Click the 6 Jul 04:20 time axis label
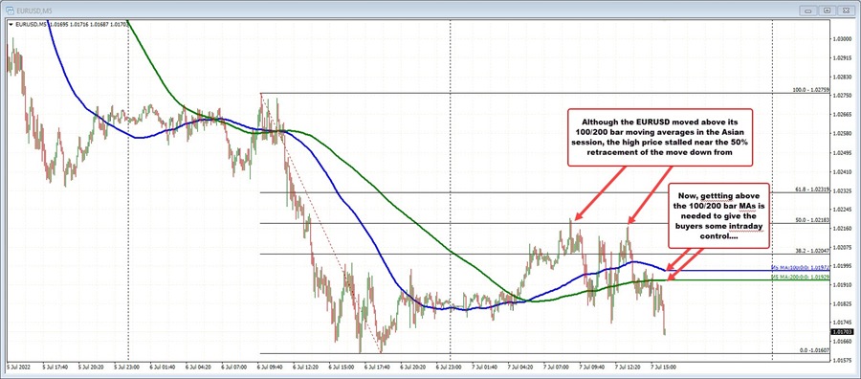This screenshot has width=861, height=379. tap(199, 366)
